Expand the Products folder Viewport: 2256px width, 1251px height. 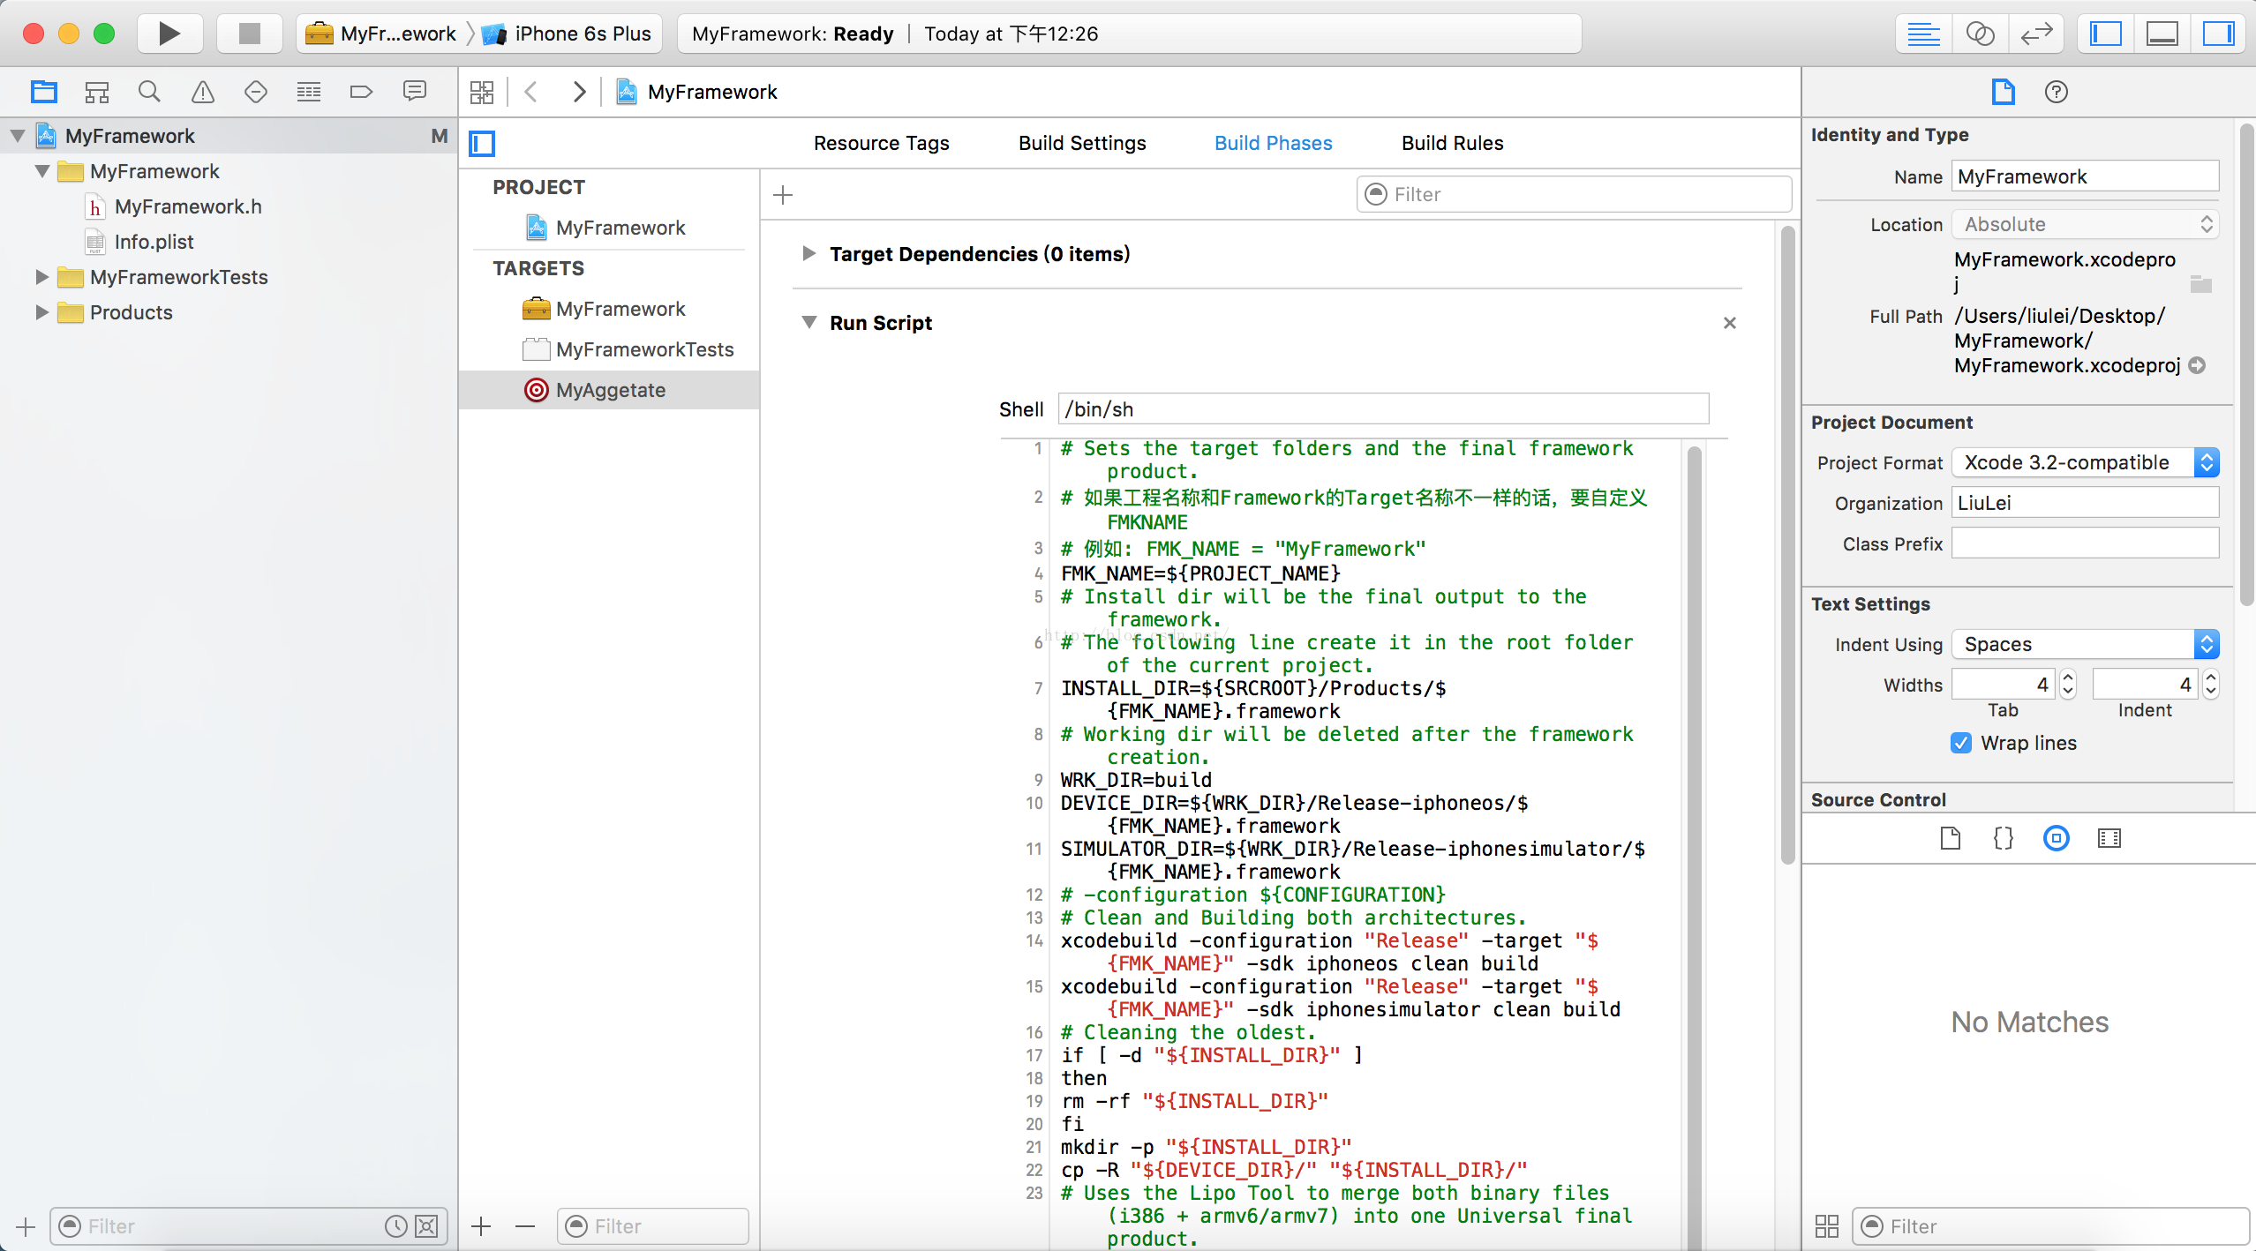[x=41, y=312]
